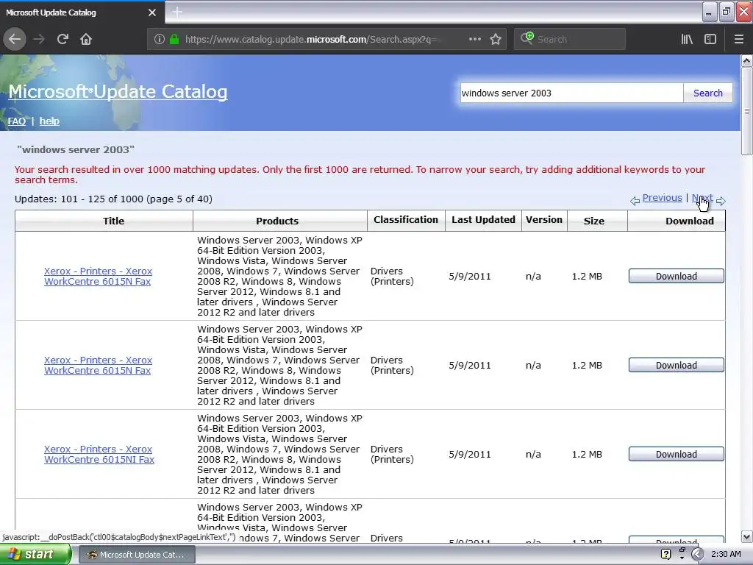The height and width of the screenshot is (565, 753).
Task: Select the Microsoft Update Catalog browser tab
Action: point(82,13)
